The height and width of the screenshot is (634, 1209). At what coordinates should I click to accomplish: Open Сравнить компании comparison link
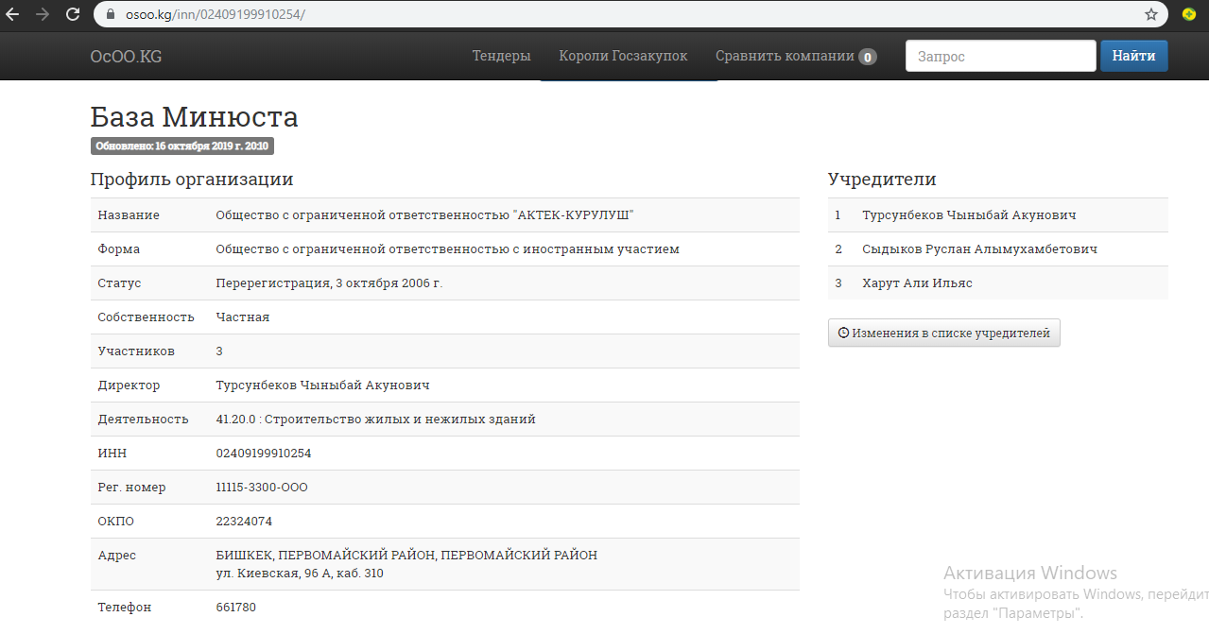pos(785,56)
